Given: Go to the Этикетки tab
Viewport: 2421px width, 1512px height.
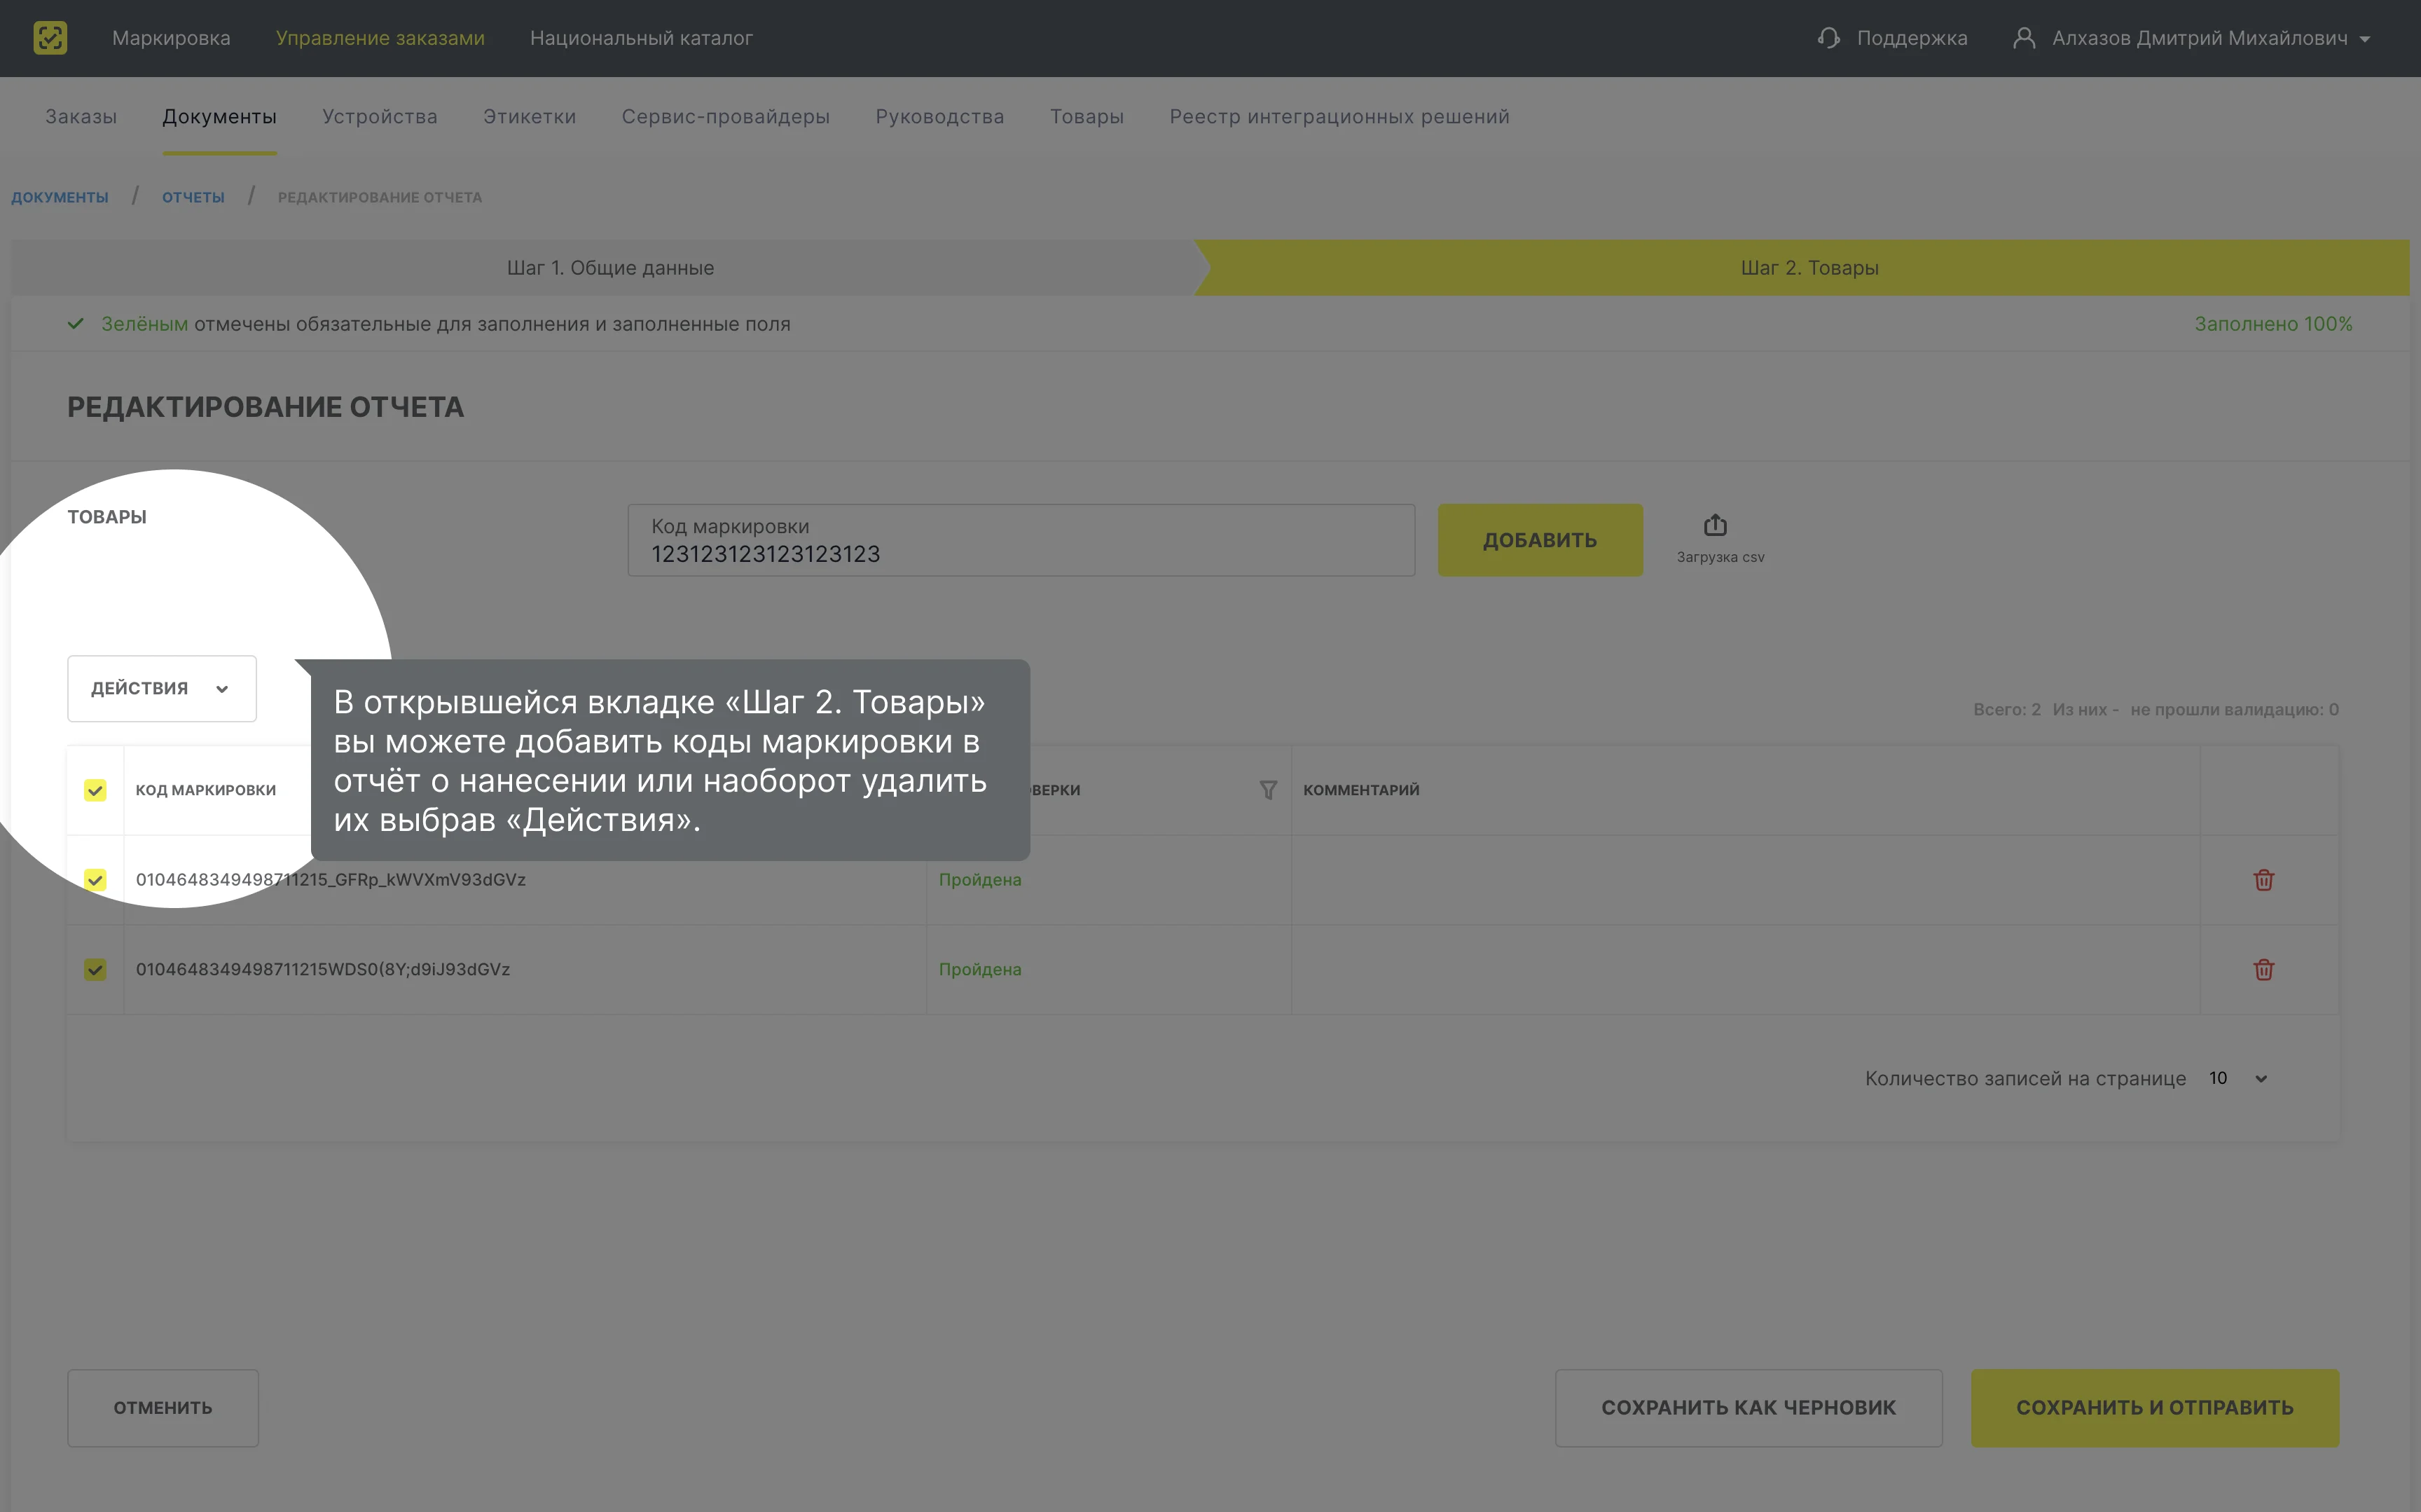Looking at the screenshot, I should click(530, 116).
